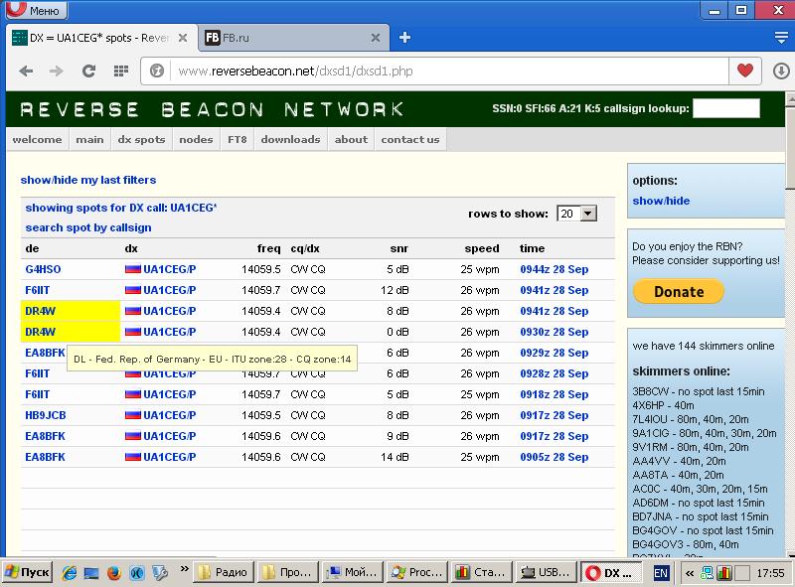Image resolution: width=795 pixels, height=587 pixels.
Task: Select the DX = UA1CEG* spots tab
Action: point(101,38)
